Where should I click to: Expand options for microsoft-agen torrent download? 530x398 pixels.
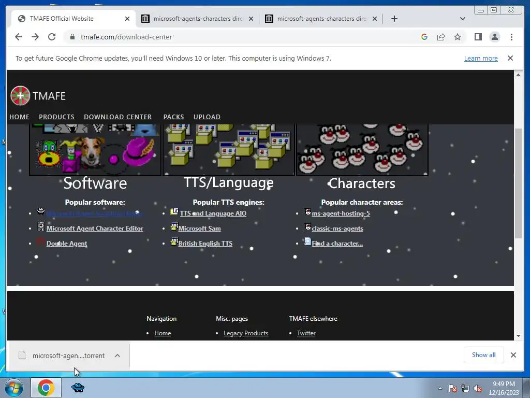click(117, 356)
